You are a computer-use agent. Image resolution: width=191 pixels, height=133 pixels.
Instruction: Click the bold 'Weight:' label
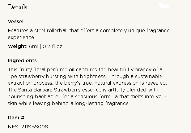click(18, 47)
